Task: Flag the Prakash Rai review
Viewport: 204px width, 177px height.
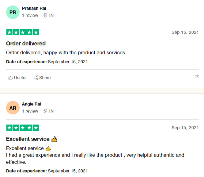Action: pos(197,78)
